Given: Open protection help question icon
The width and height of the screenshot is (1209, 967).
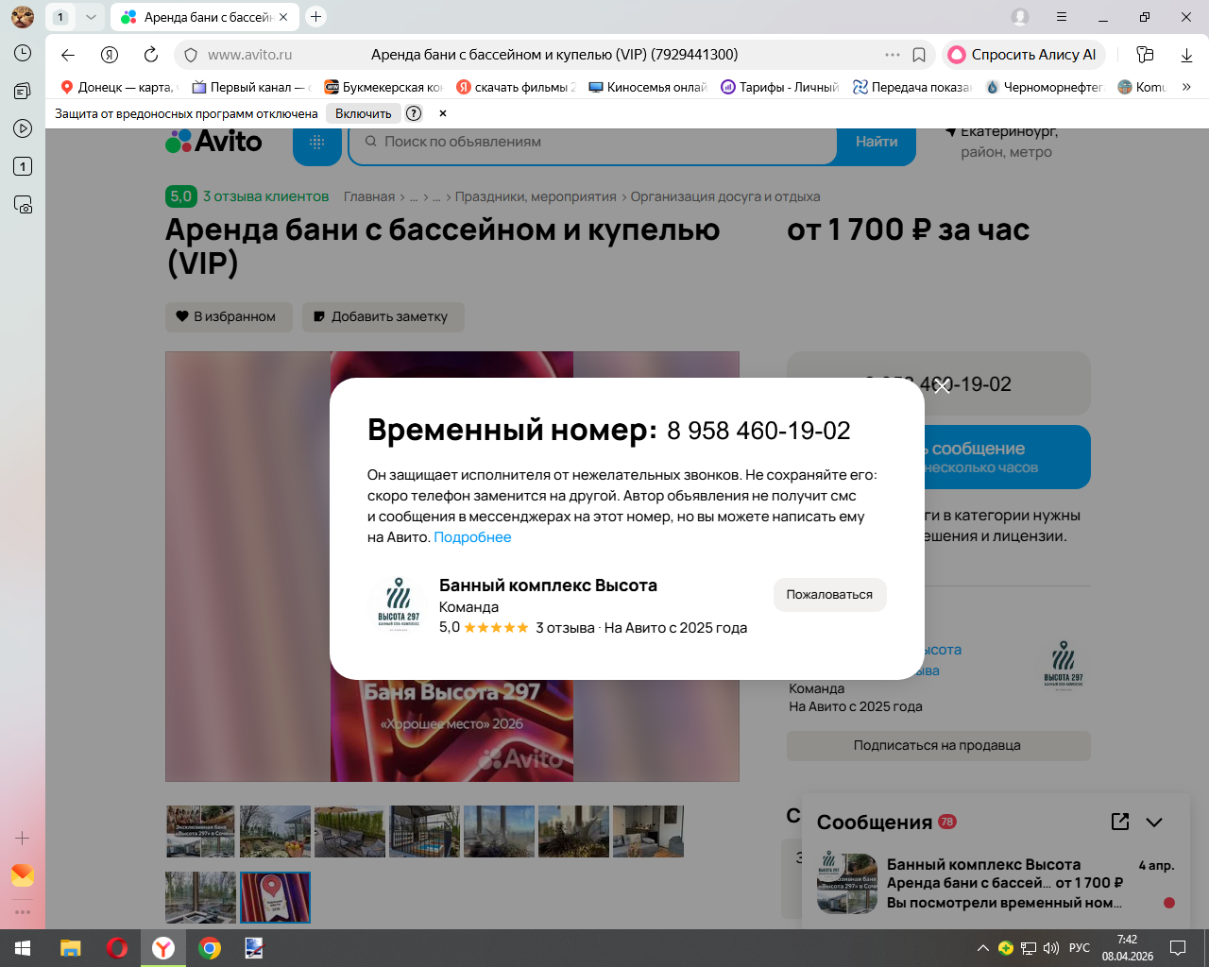Looking at the screenshot, I should 414,113.
